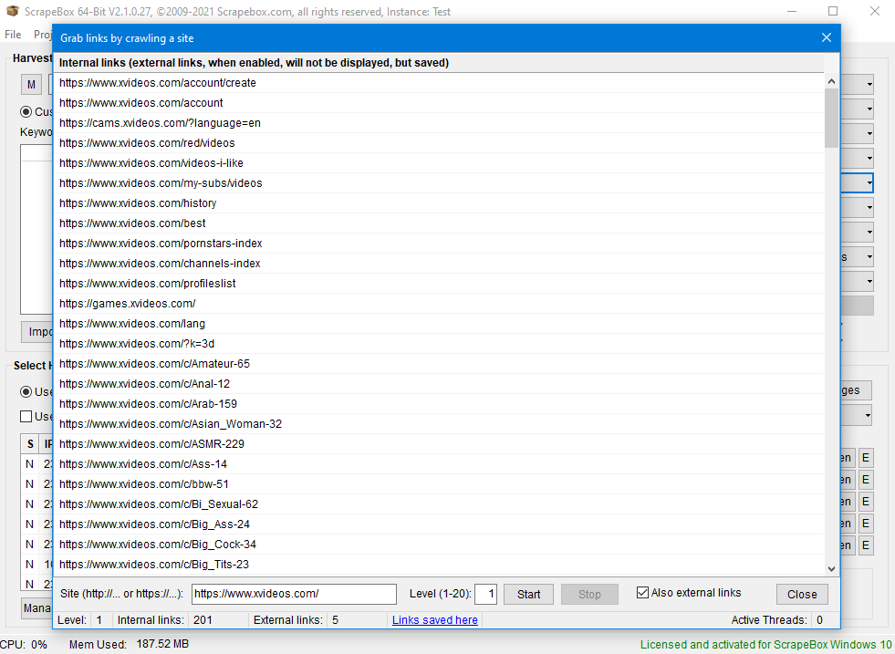Select the account/create link row
The width and height of the screenshot is (895, 654).
(x=438, y=83)
